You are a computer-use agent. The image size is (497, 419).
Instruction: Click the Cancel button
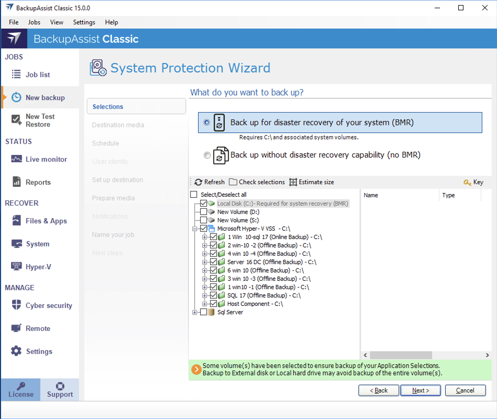465,390
